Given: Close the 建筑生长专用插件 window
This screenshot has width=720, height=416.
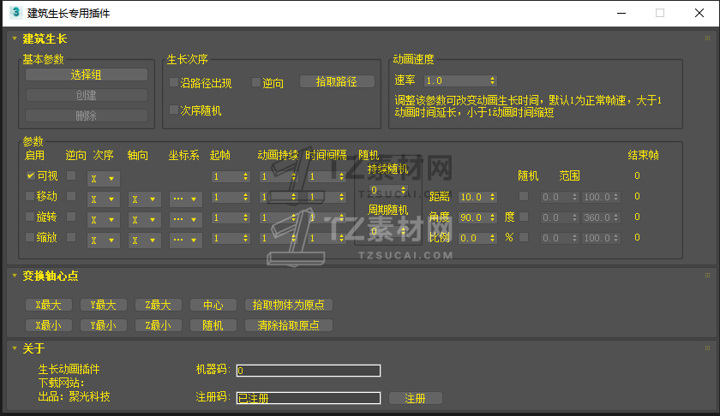Looking at the screenshot, I should click(x=699, y=13).
